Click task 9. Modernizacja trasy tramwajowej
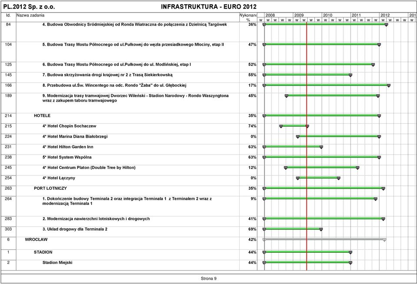Screen dimensions: 417x284 tap(136, 98)
